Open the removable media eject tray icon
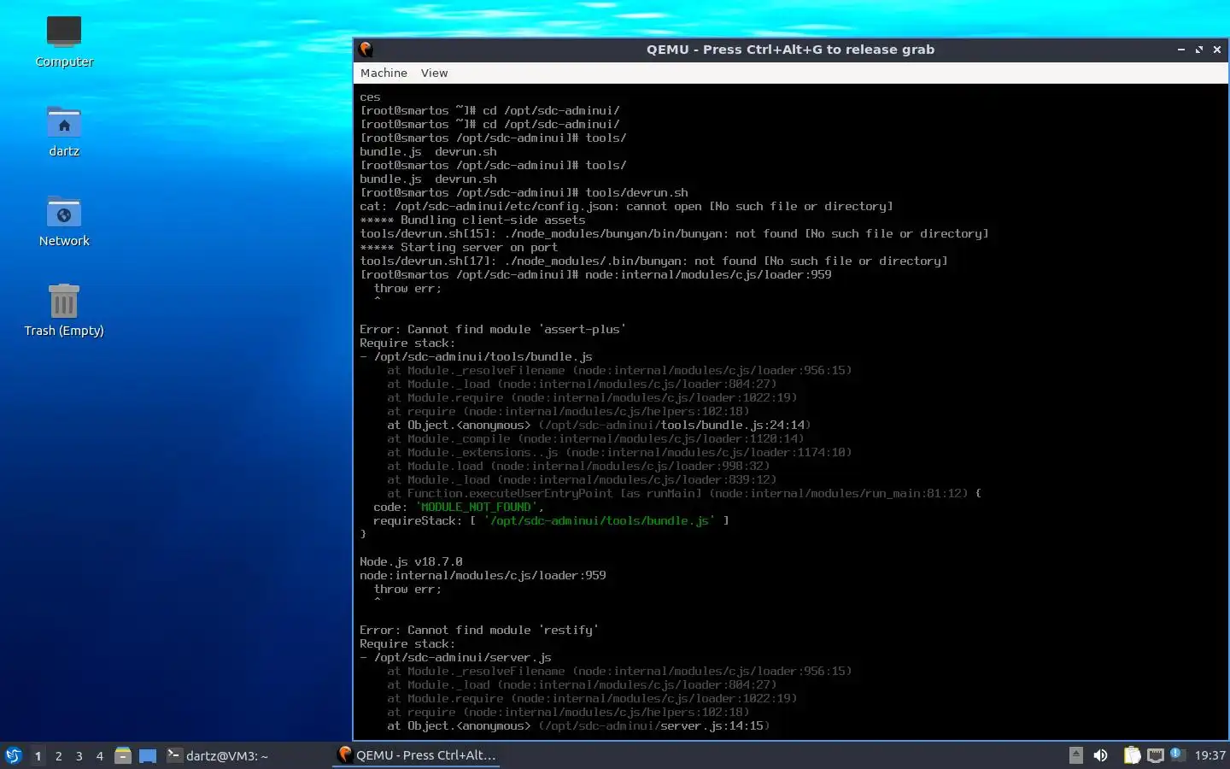This screenshot has width=1230, height=769. tap(1076, 755)
